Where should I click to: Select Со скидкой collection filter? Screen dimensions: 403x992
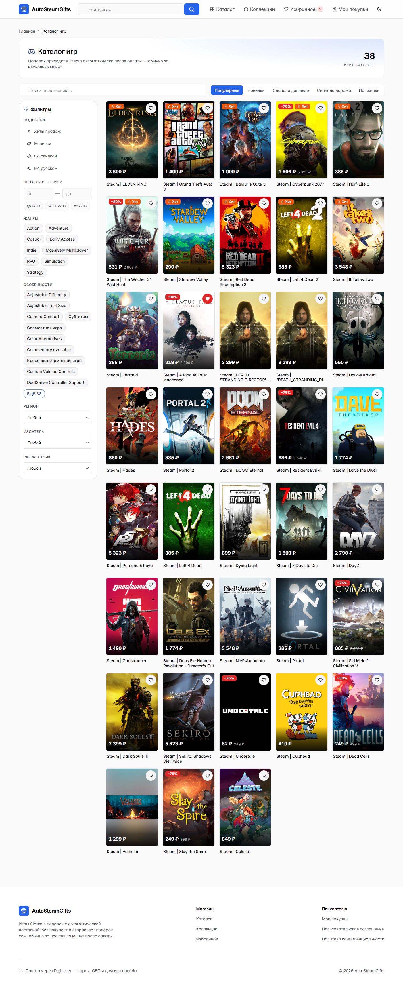tap(58, 156)
